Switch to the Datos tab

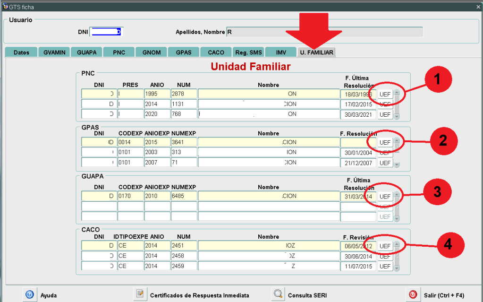[x=21, y=52]
